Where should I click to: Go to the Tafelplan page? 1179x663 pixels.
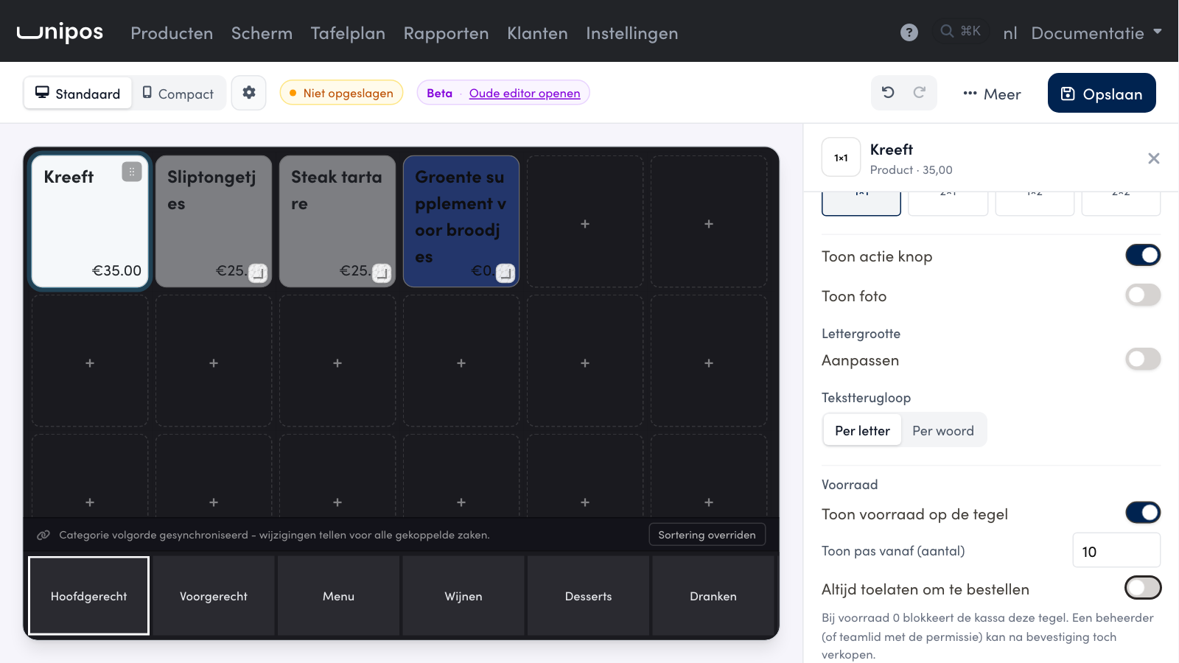click(x=348, y=33)
